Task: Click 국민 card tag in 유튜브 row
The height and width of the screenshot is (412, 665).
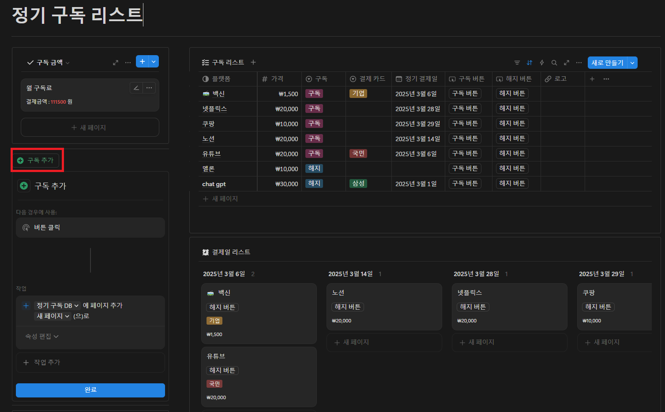Action: 358,154
